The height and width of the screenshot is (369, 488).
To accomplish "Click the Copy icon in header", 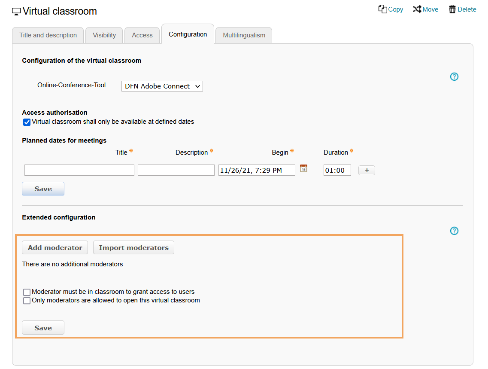I will (382, 9).
